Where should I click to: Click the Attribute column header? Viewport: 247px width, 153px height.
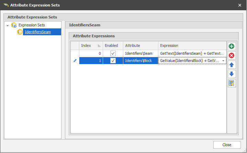tap(140, 46)
